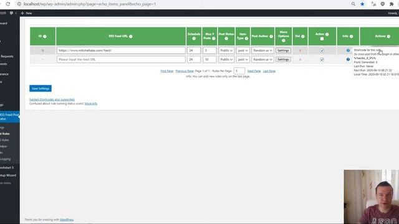Screen dimensions: 399x224
Task: Go to First Page link
Action: (x=167, y=71)
